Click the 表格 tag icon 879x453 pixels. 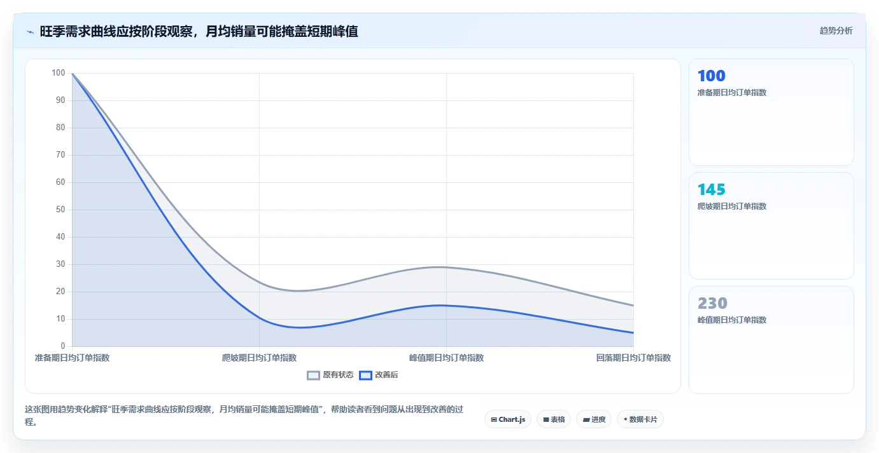(545, 419)
